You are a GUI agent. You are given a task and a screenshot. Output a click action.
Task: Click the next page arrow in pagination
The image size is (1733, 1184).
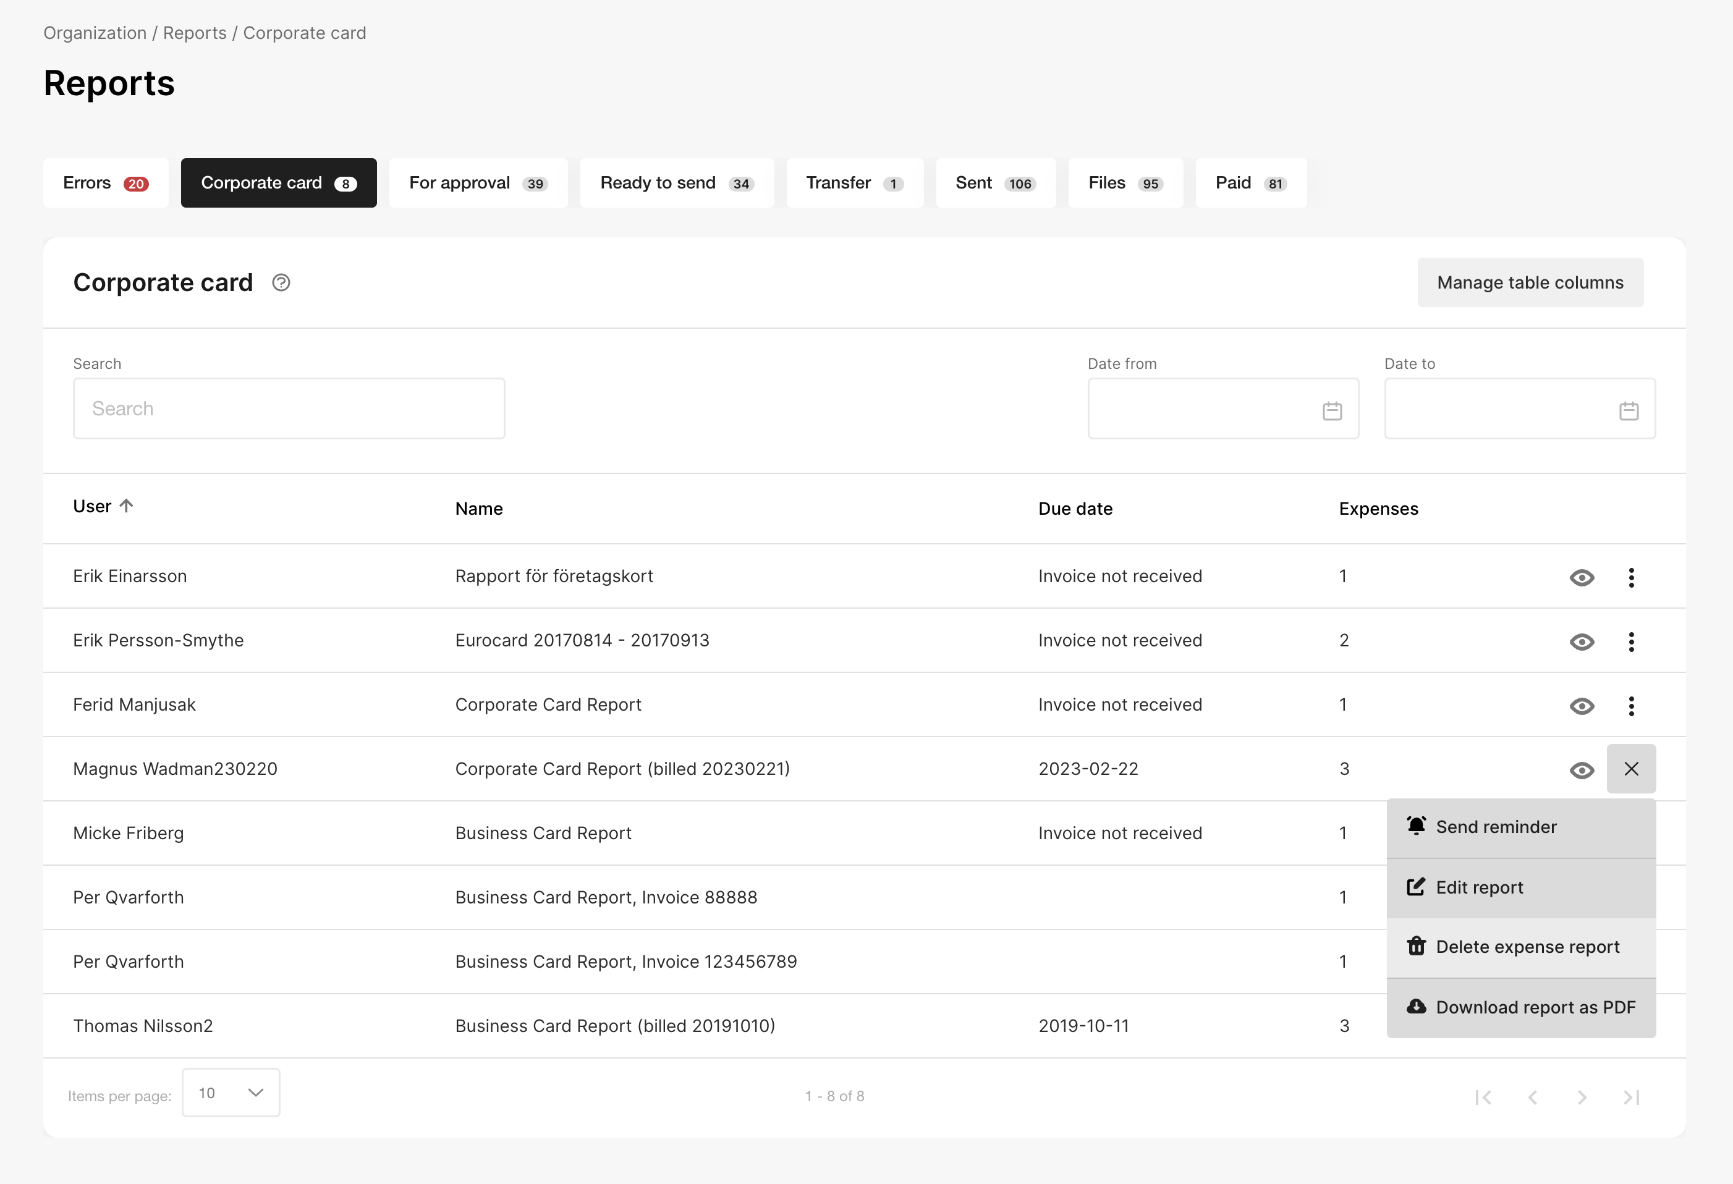(x=1582, y=1097)
